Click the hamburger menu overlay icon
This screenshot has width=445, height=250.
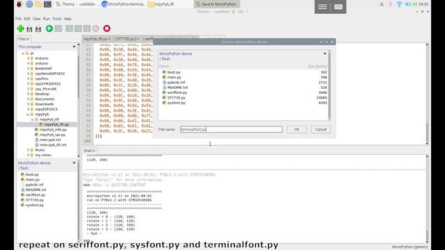[323, 6]
